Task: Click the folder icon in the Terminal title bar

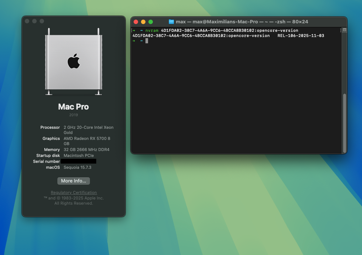Action: 171,22
